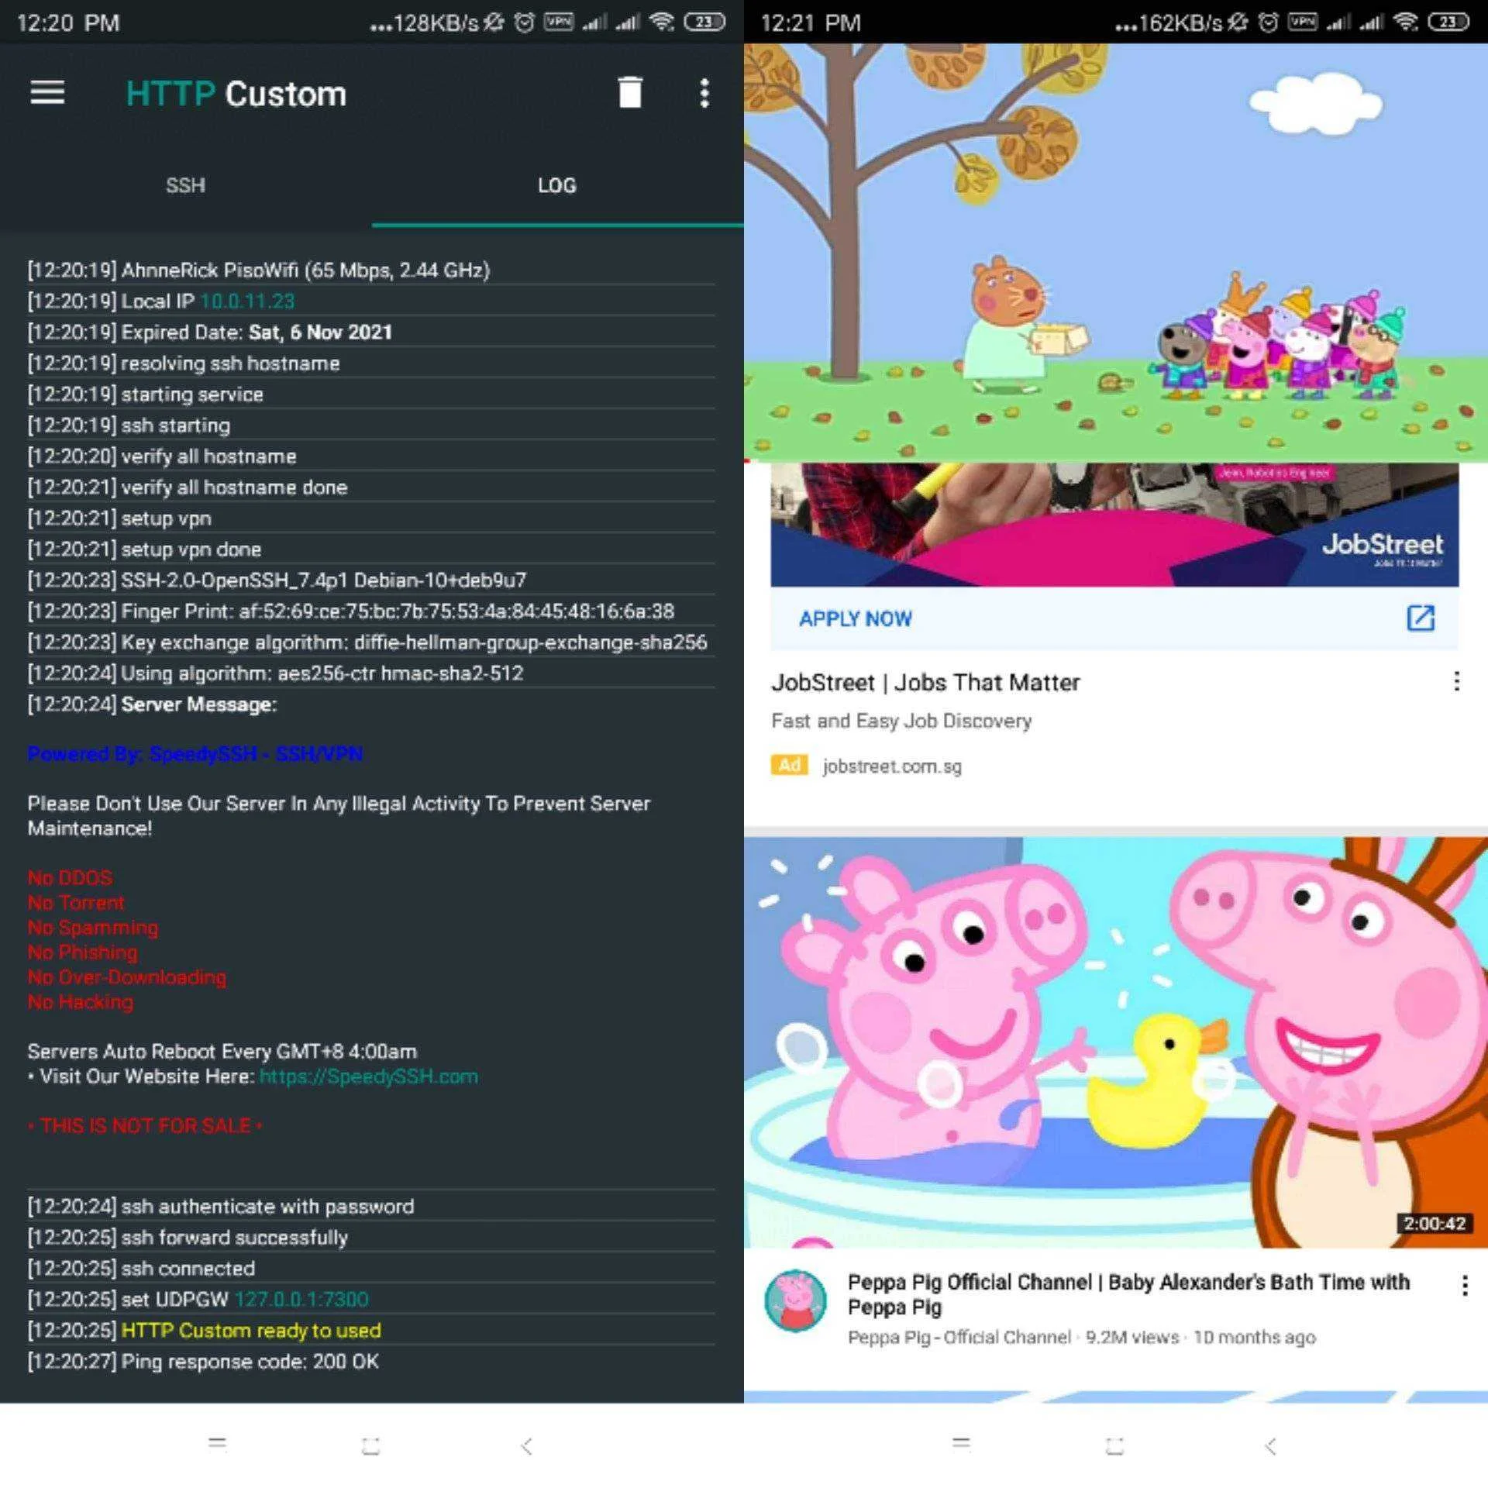This screenshot has height=1488, width=1488.
Task: Clear the log with trash icon
Action: (x=630, y=93)
